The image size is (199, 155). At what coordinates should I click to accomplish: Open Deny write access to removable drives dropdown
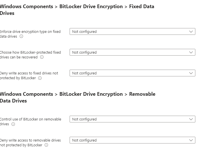(x=132, y=140)
